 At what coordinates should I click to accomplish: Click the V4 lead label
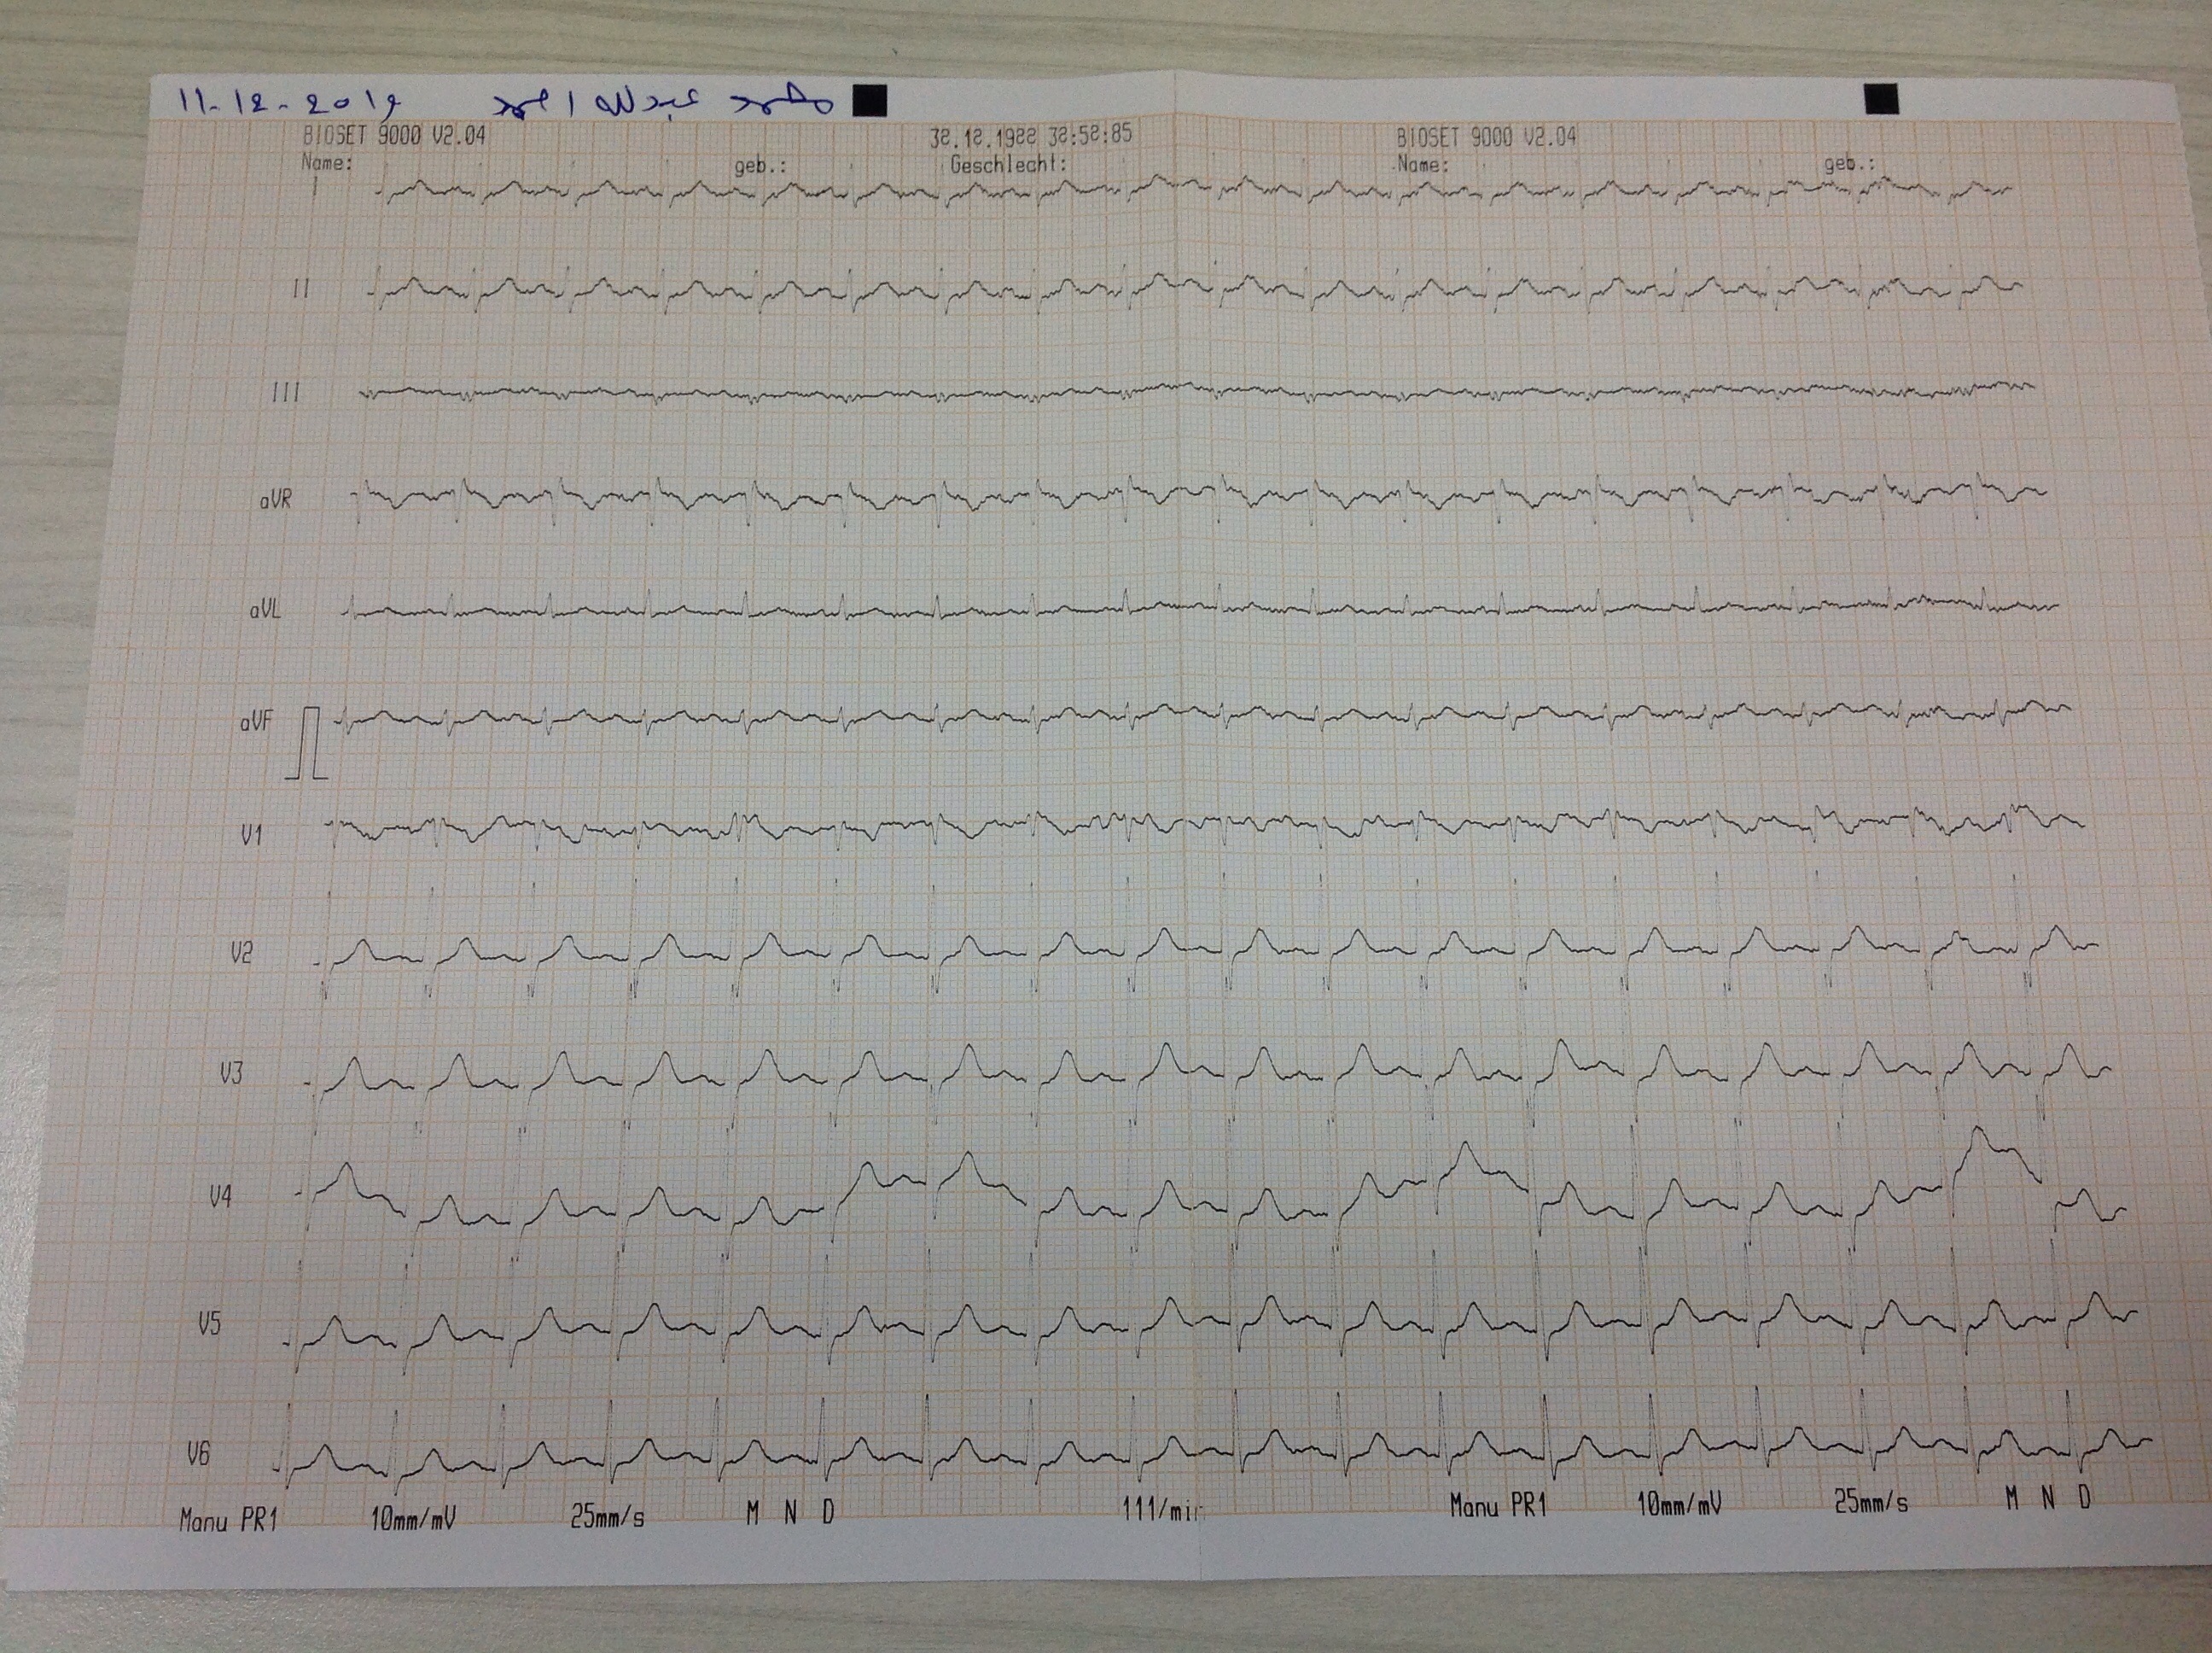(221, 1195)
